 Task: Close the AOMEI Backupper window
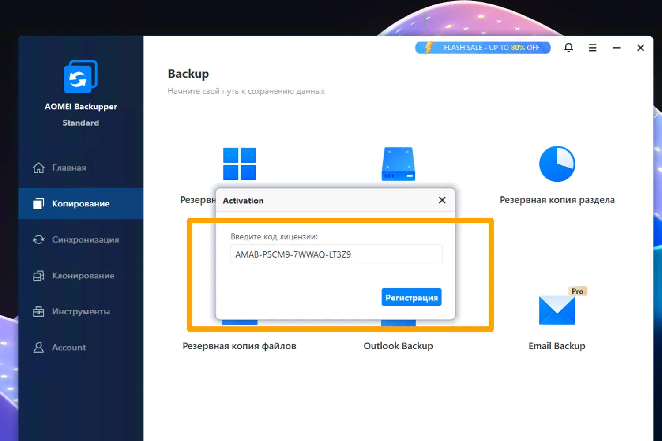click(x=641, y=48)
